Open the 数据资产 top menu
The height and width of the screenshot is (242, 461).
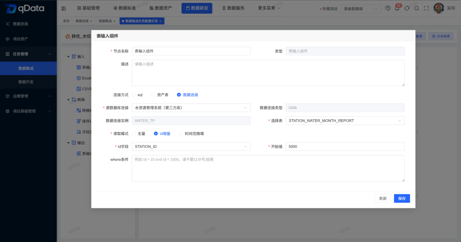160,8
